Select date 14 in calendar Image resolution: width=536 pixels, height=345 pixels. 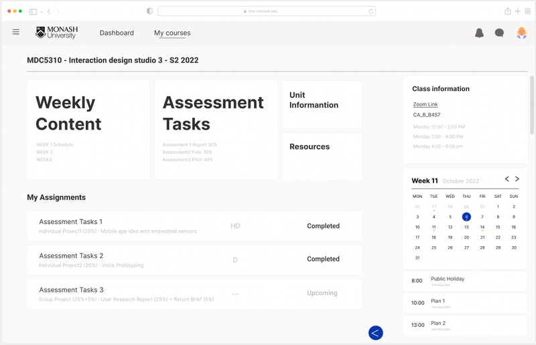(x=482, y=227)
